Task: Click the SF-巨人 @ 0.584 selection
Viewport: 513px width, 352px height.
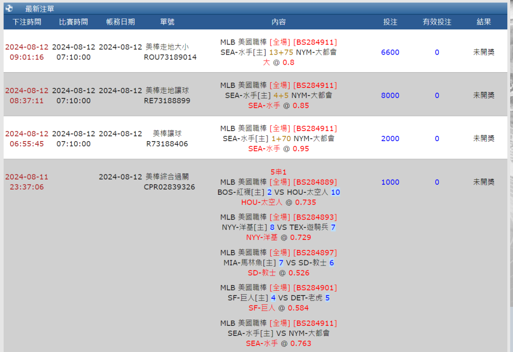Action: 278,308
